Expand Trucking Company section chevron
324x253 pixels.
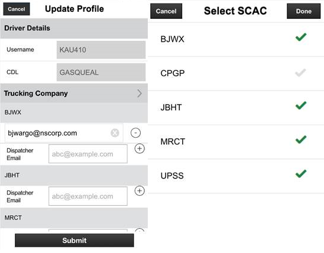(x=140, y=93)
